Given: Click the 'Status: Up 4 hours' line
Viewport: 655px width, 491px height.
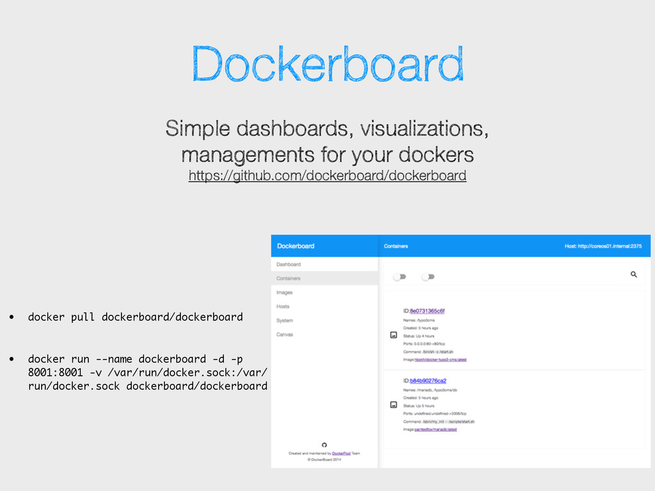Looking at the screenshot, I should click(x=418, y=336).
